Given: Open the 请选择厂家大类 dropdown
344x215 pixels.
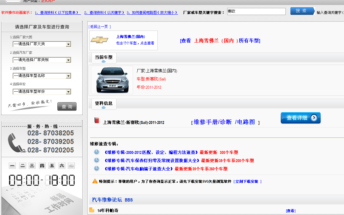Looking at the screenshot, I should click(42, 44).
